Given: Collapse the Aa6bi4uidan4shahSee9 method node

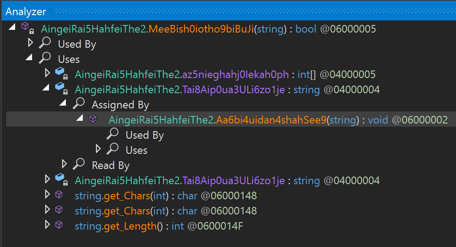Looking at the screenshot, I should click(x=81, y=119).
